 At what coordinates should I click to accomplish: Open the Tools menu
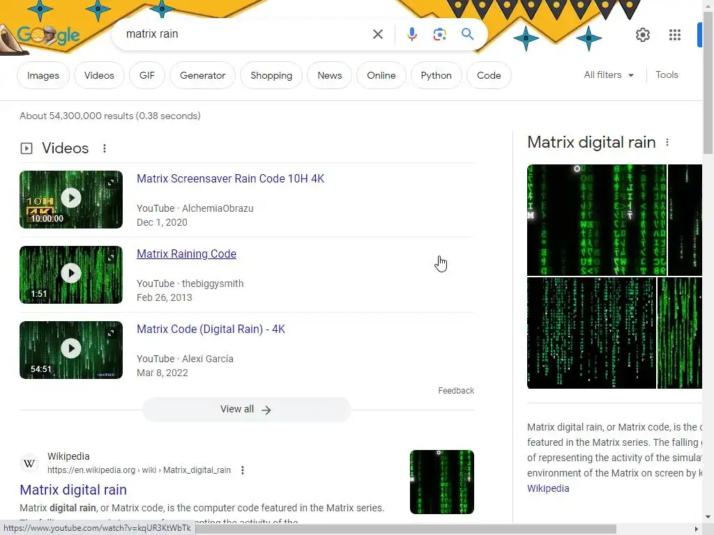click(667, 75)
